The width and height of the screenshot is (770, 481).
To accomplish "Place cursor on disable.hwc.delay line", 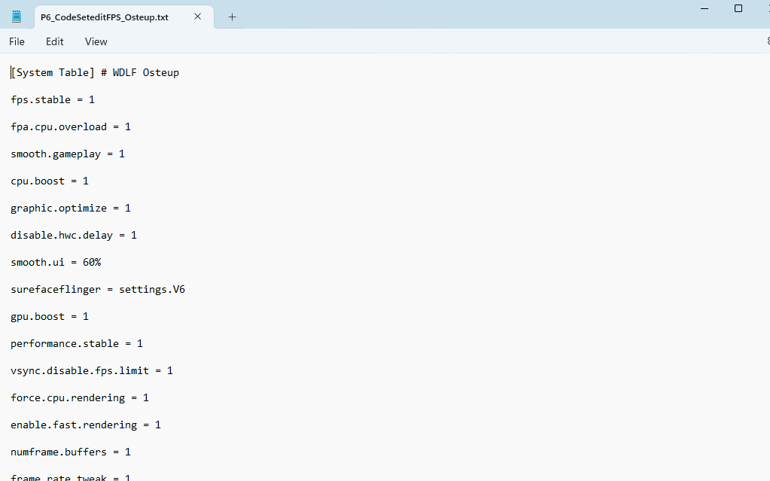I will pyautogui.click(x=74, y=236).
